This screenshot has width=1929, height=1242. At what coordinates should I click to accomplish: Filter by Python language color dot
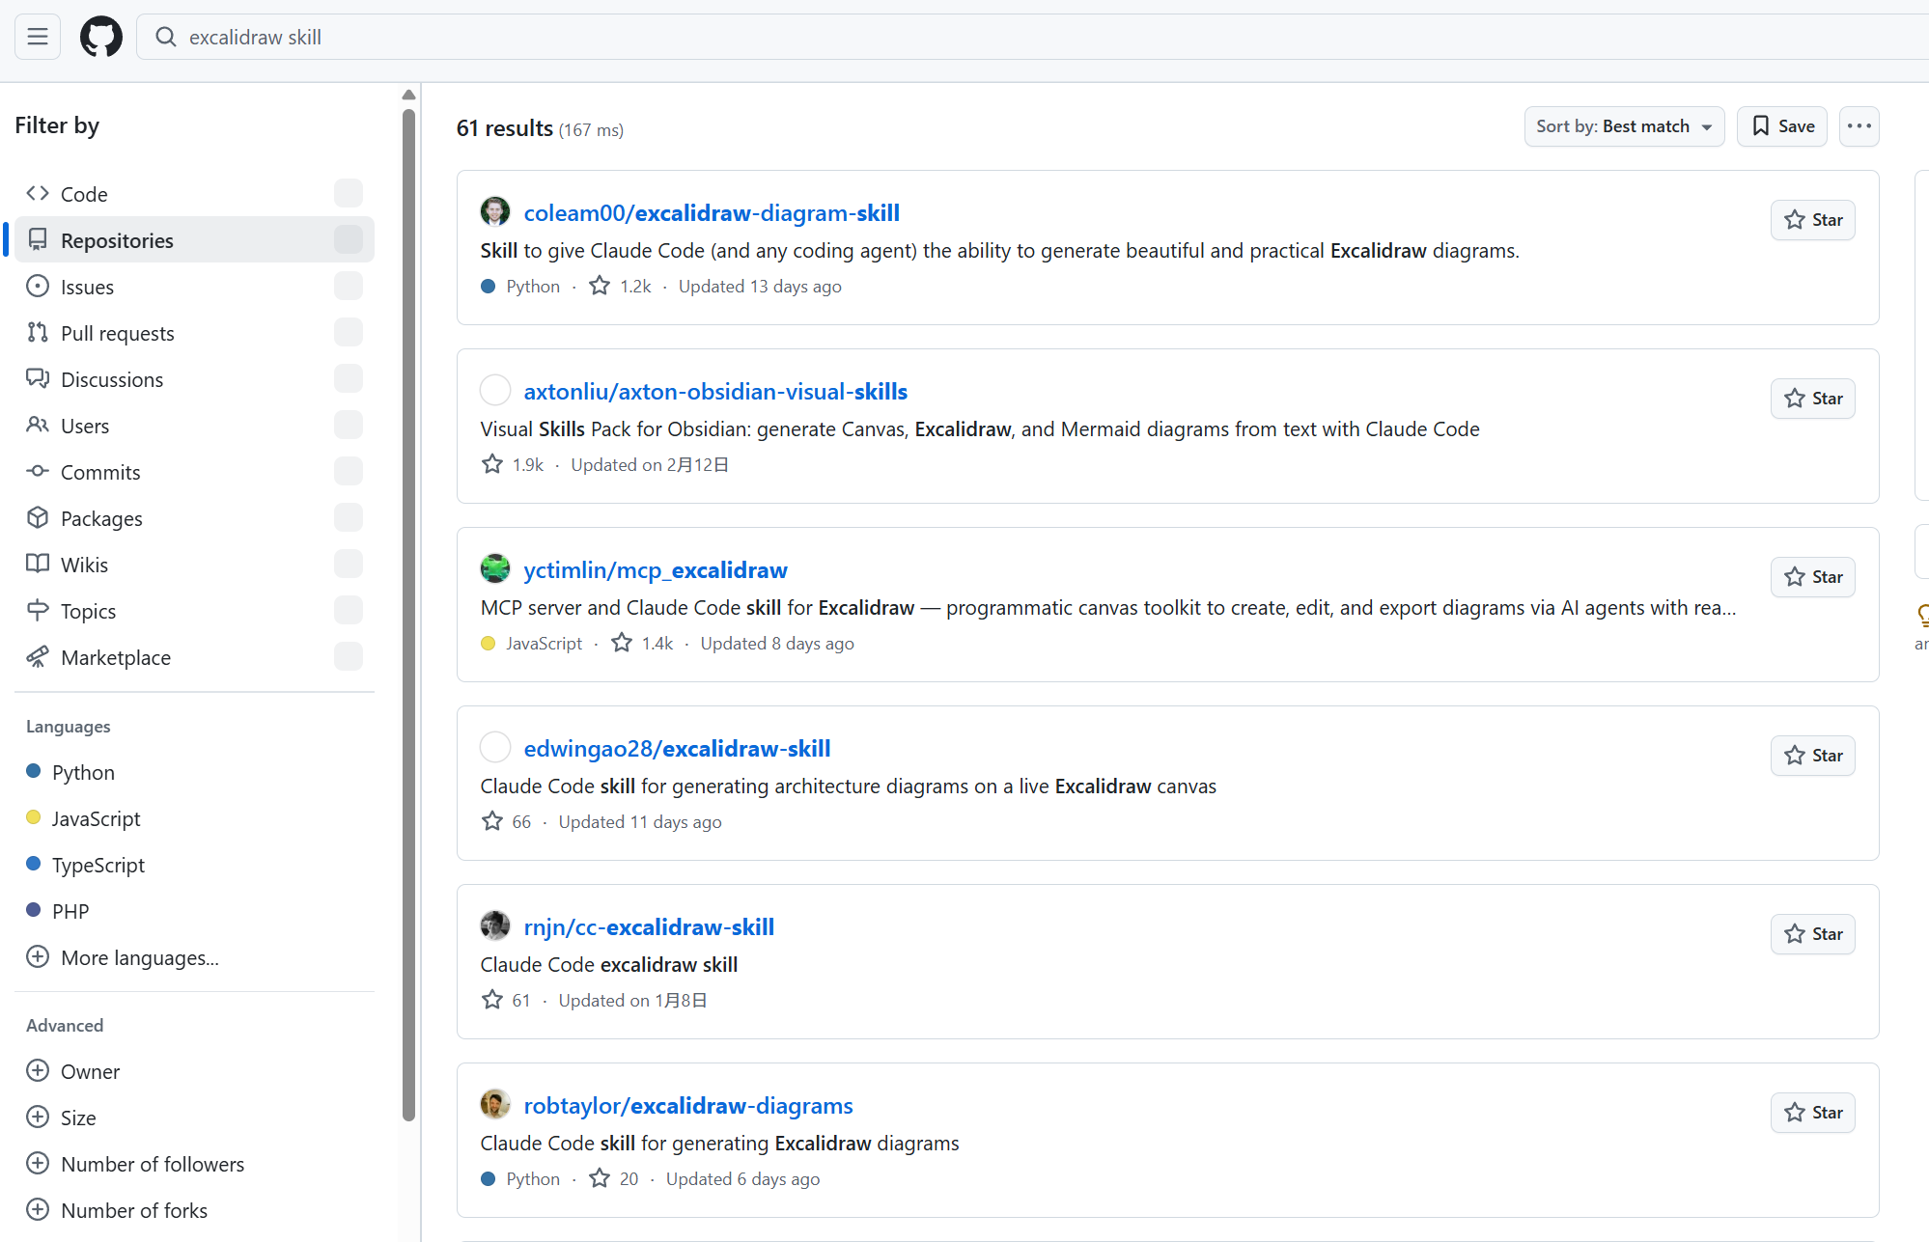34,771
